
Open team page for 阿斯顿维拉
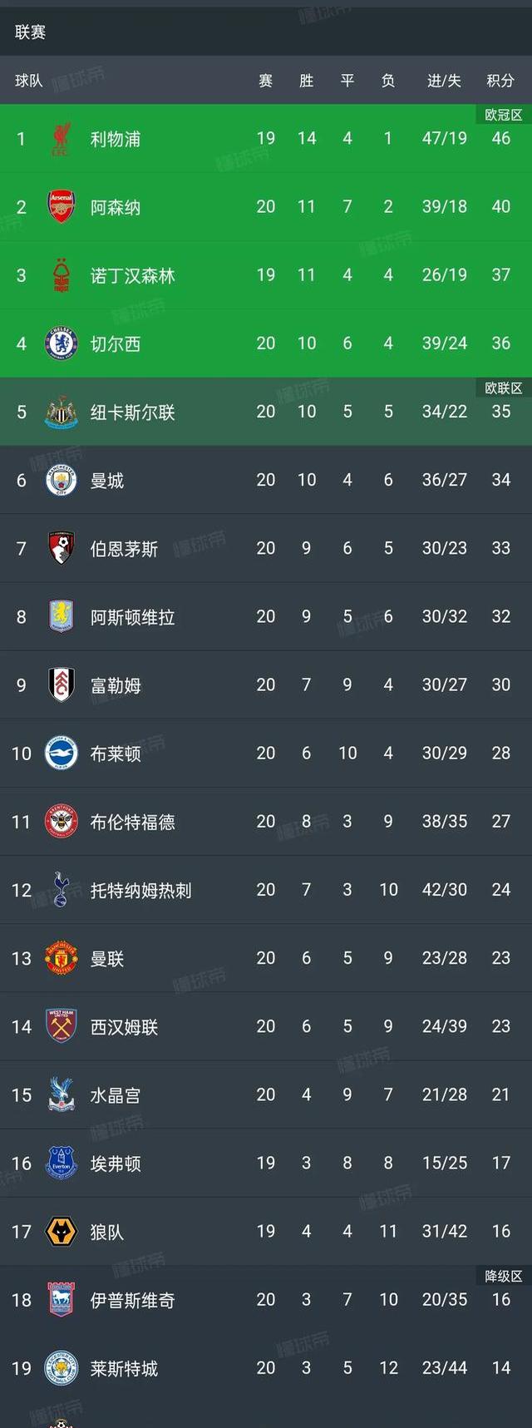pyautogui.click(x=132, y=617)
